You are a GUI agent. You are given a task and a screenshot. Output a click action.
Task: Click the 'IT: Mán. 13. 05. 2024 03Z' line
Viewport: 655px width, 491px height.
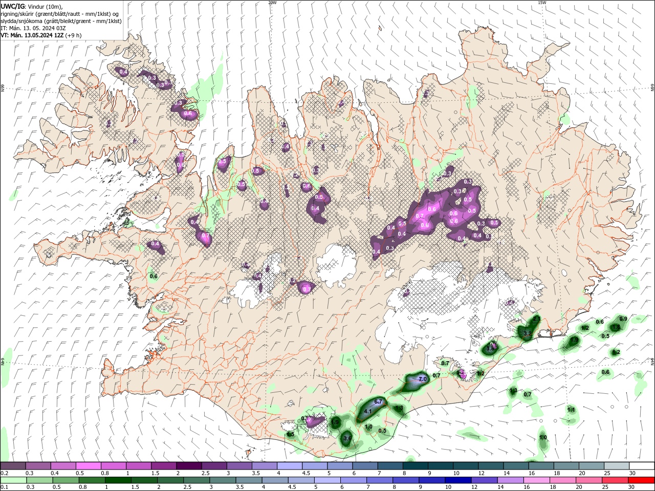33,28
